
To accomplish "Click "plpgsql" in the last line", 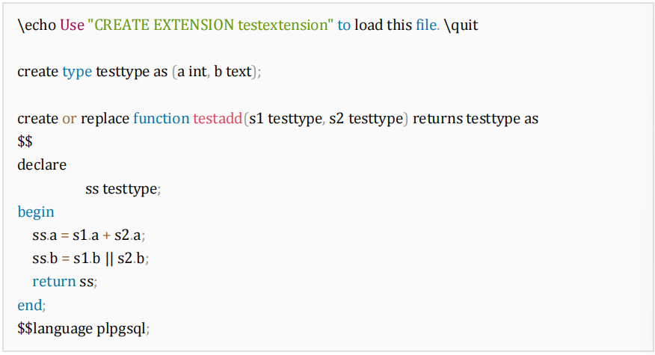I will (x=127, y=328).
